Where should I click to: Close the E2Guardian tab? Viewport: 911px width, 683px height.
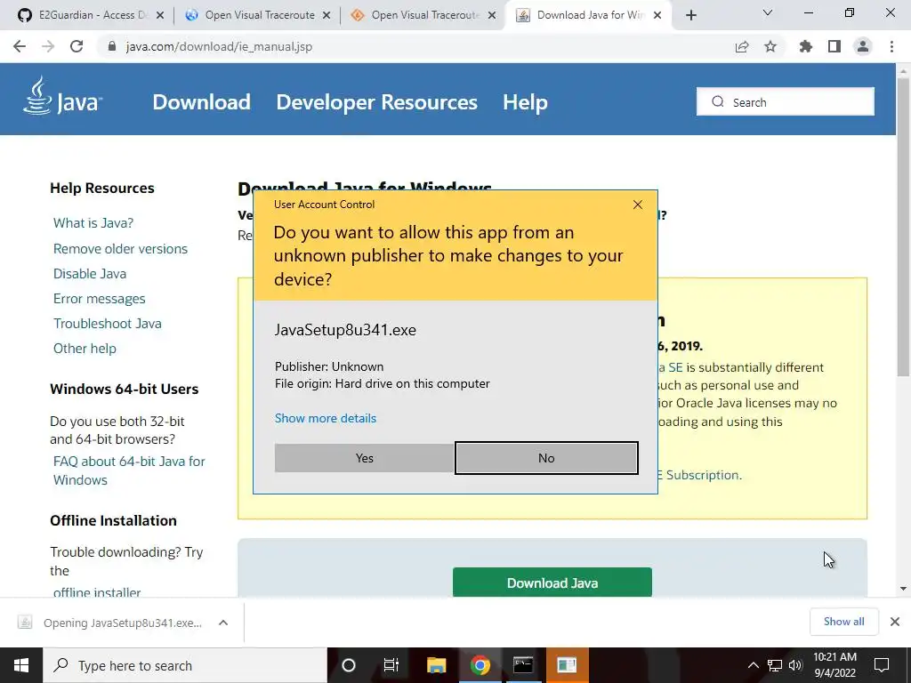coord(160,15)
